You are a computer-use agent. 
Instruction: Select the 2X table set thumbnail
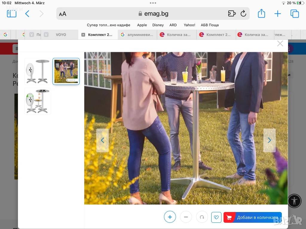(x=38, y=101)
